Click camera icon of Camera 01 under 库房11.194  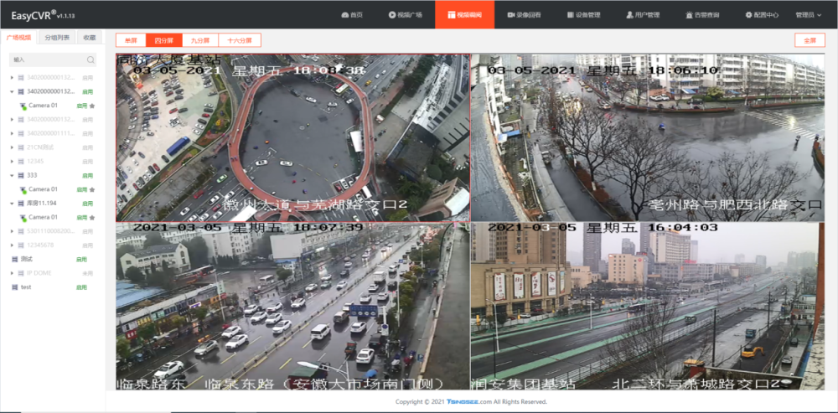[23, 218]
